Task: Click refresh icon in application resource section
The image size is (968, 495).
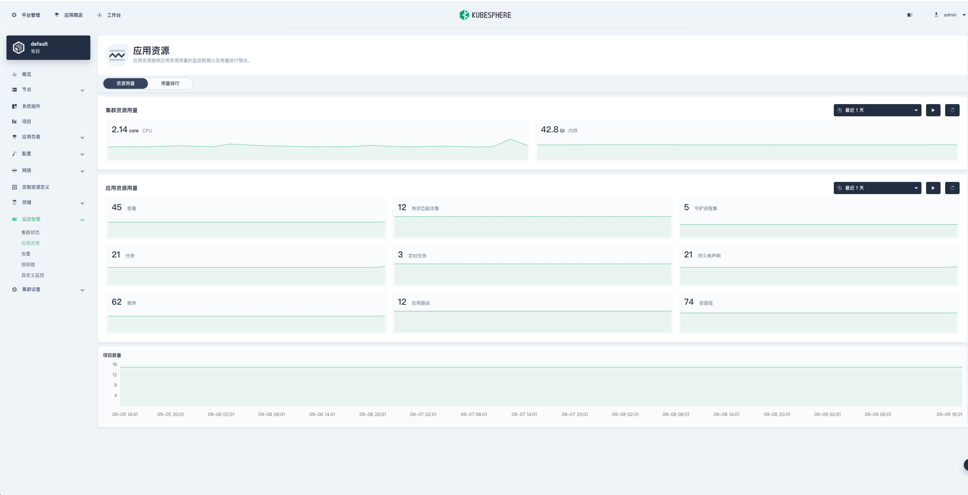Action: (x=952, y=188)
